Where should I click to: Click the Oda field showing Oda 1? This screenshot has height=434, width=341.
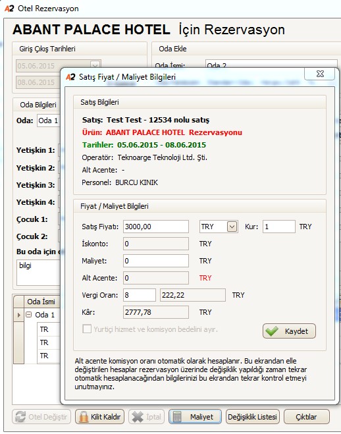pyautogui.click(x=49, y=121)
